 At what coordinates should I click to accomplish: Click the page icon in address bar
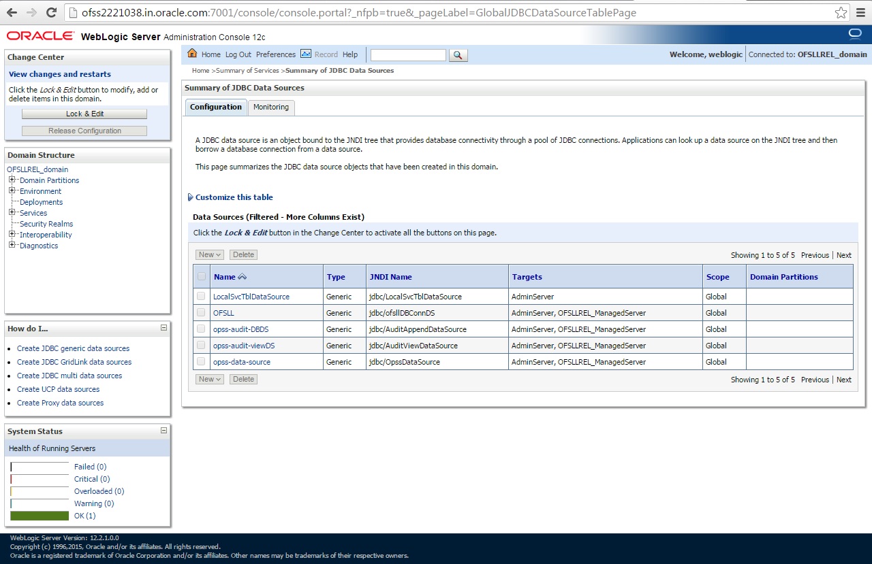click(73, 13)
